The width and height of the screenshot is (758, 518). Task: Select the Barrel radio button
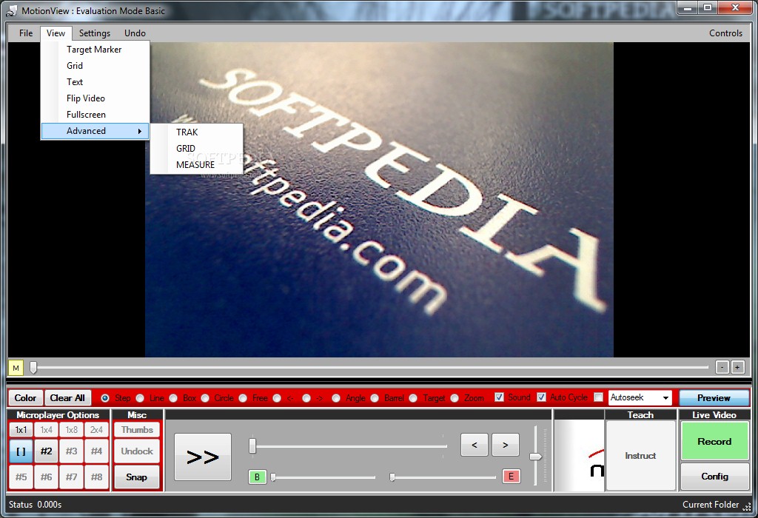click(374, 398)
